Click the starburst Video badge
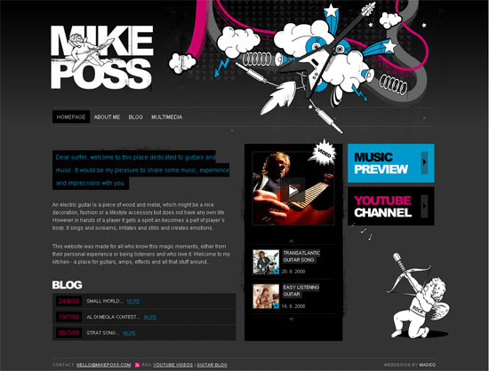489x371 pixels. click(x=323, y=153)
